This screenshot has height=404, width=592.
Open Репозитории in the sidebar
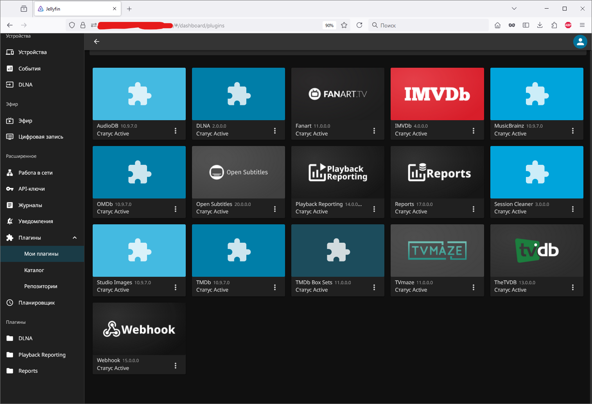tap(42, 286)
